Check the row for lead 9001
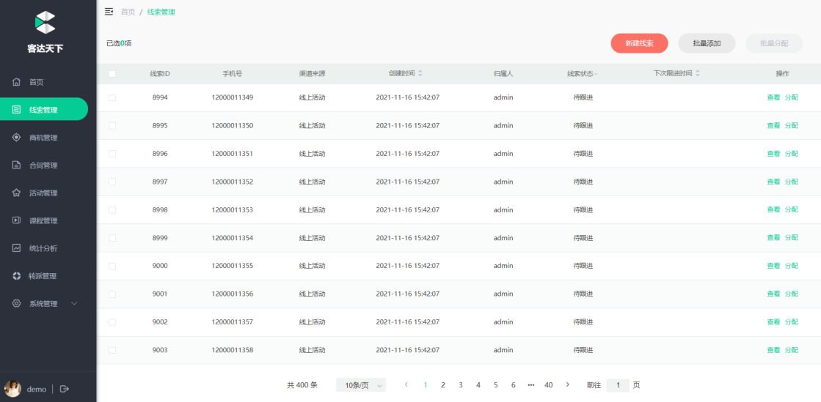This screenshot has height=402, width=821. pyautogui.click(x=112, y=294)
